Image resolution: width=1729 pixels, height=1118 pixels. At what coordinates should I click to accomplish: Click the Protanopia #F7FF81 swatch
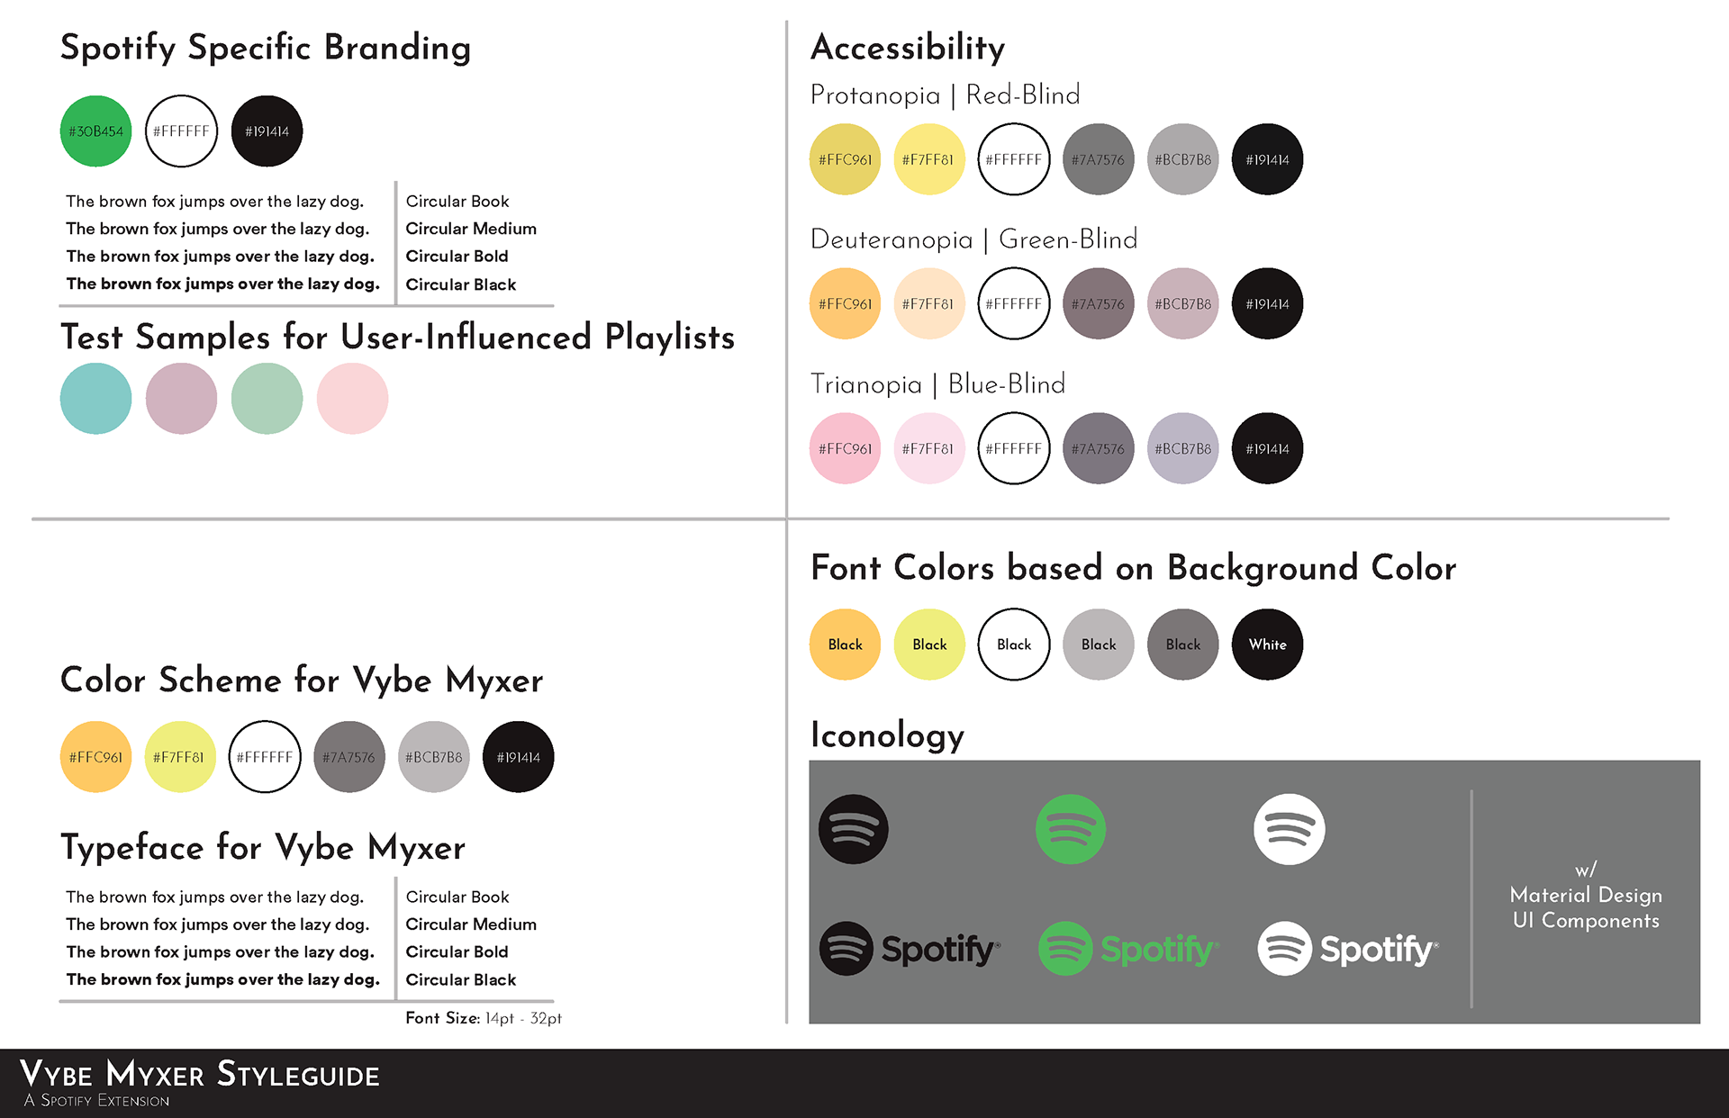point(929,159)
